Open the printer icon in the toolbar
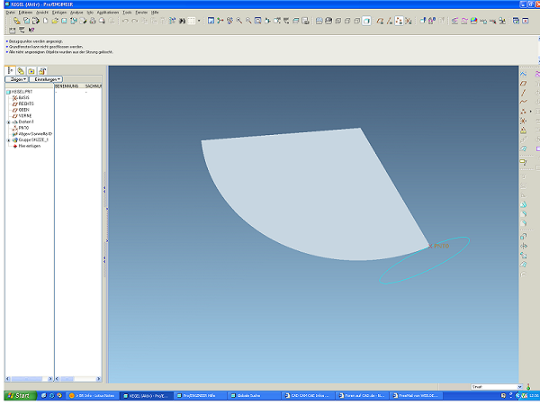This screenshot has height=405, width=540. pos(93,21)
